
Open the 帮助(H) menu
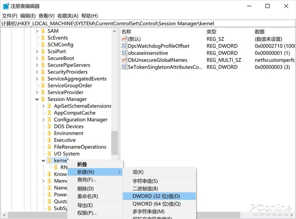click(90, 16)
